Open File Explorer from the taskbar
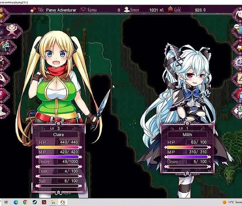242x206 pixels. (x=53, y=202)
